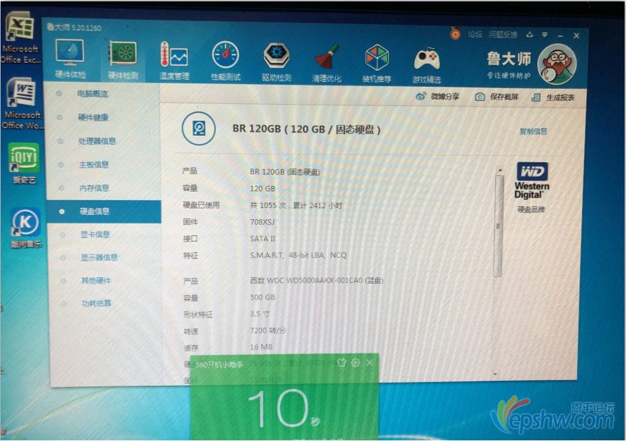Select 功耗估算 in sidebar

coord(97,304)
